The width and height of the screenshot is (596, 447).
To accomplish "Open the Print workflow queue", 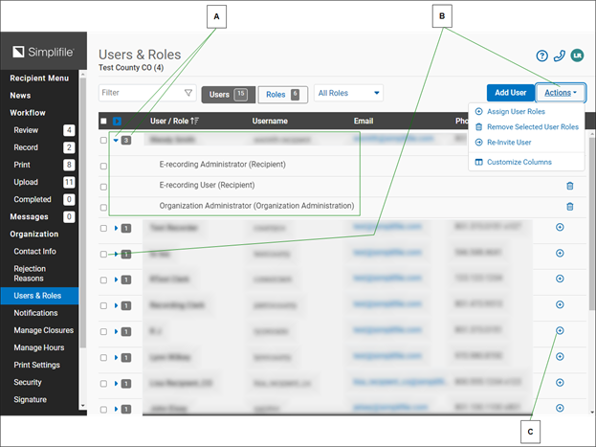I will (x=22, y=165).
